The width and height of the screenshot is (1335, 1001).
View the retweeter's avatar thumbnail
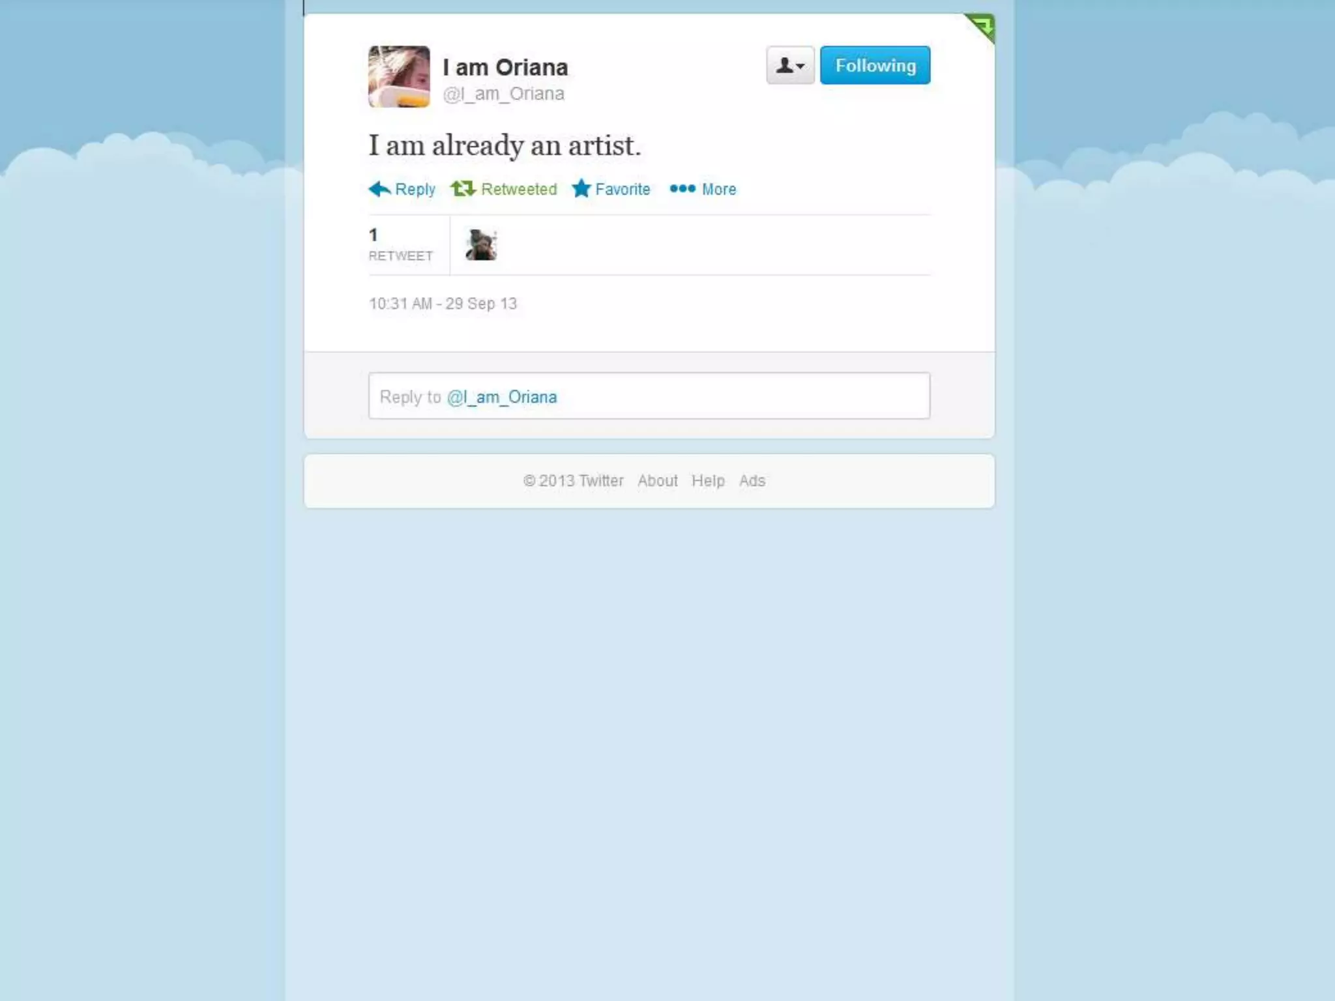[481, 245]
